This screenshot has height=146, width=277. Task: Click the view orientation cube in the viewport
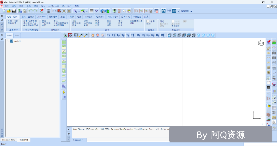coord(261,43)
